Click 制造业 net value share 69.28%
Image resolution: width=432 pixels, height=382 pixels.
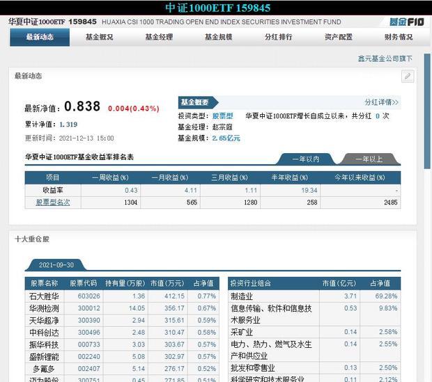386,296
